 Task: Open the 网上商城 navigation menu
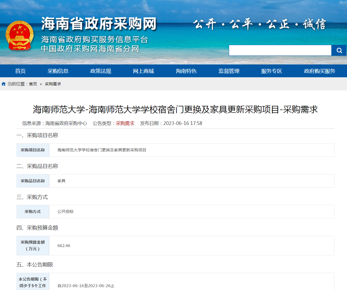coord(143,71)
